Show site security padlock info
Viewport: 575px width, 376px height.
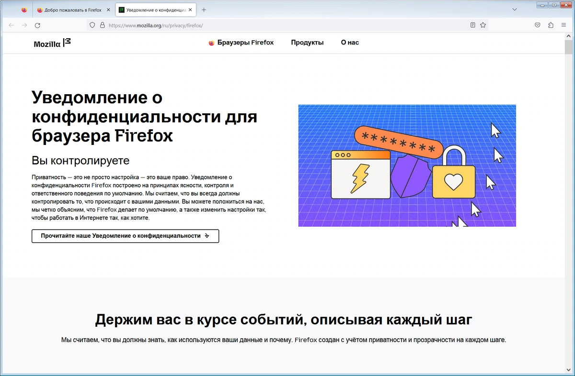click(x=102, y=25)
